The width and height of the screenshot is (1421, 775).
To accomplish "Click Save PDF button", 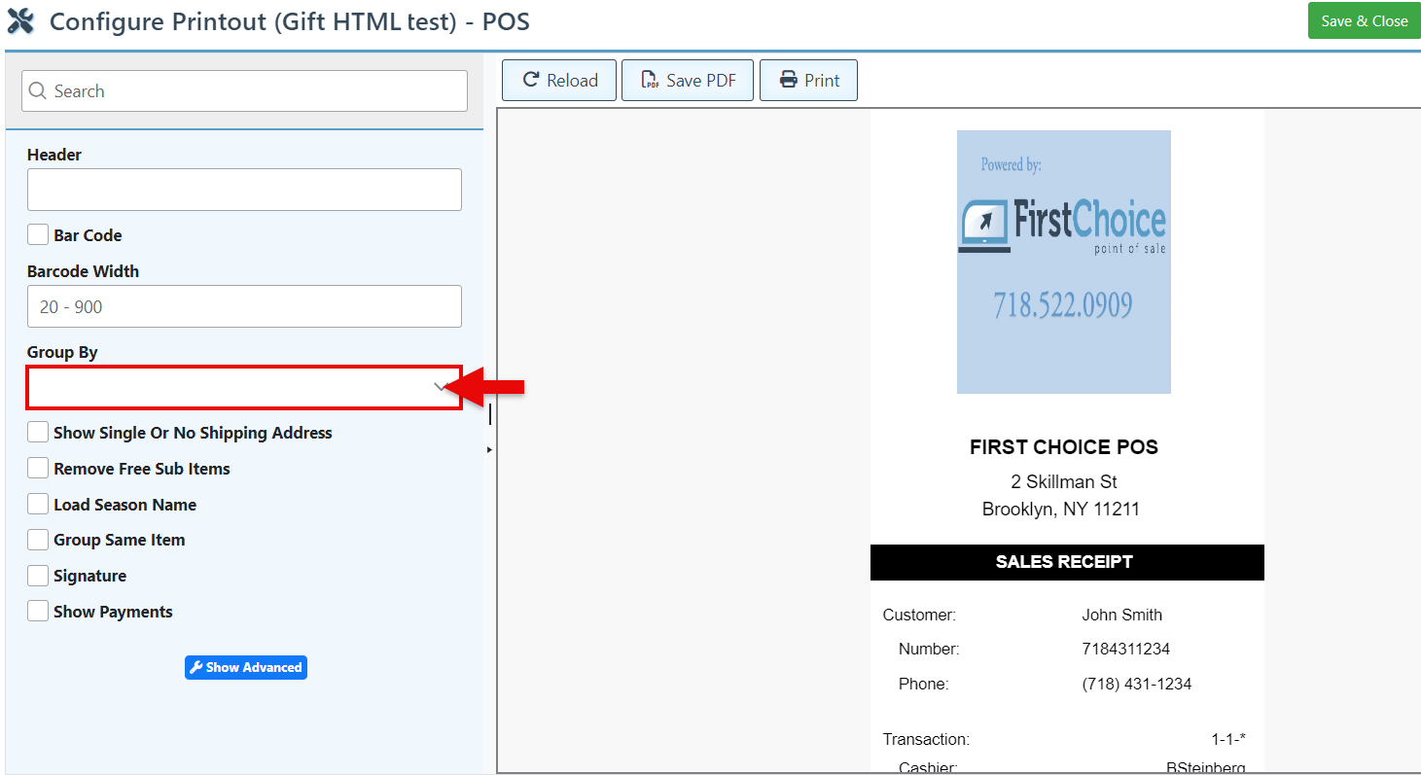I will 688,81.
